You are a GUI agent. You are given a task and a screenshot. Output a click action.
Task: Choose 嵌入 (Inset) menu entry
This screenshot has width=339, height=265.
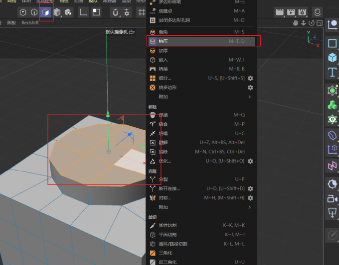pyautogui.click(x=201, y=60)
